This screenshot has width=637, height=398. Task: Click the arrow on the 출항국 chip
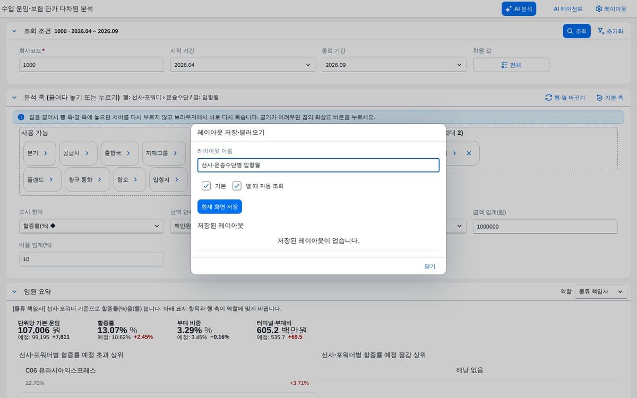(x=128, y=153)
